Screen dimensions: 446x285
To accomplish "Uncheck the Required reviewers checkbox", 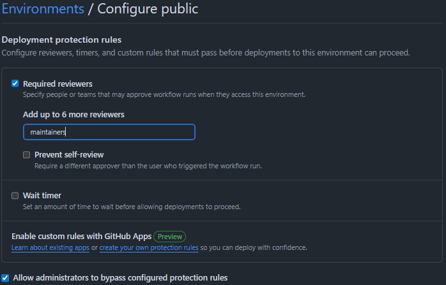I will click(x=15, y=84).
